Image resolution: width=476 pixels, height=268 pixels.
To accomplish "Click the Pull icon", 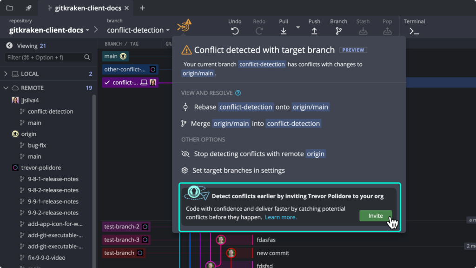I will [283, 31].
